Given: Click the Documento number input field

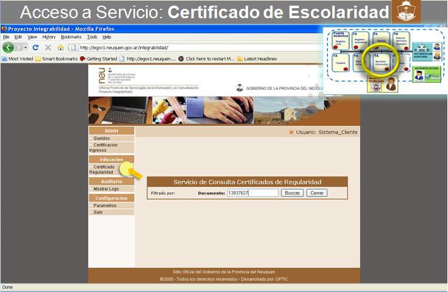Looking at the screenshot, I should click(x=252, y=193).
